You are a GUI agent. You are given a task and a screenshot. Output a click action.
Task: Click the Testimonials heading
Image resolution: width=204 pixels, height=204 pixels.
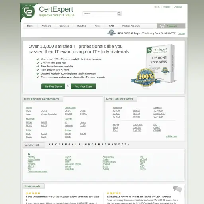(32, 186)
